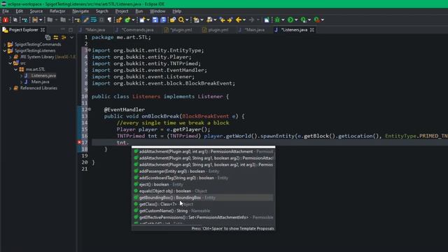Open the Debug dropdown arrow
Screen dimensions: 448x252
click(283, 20)
